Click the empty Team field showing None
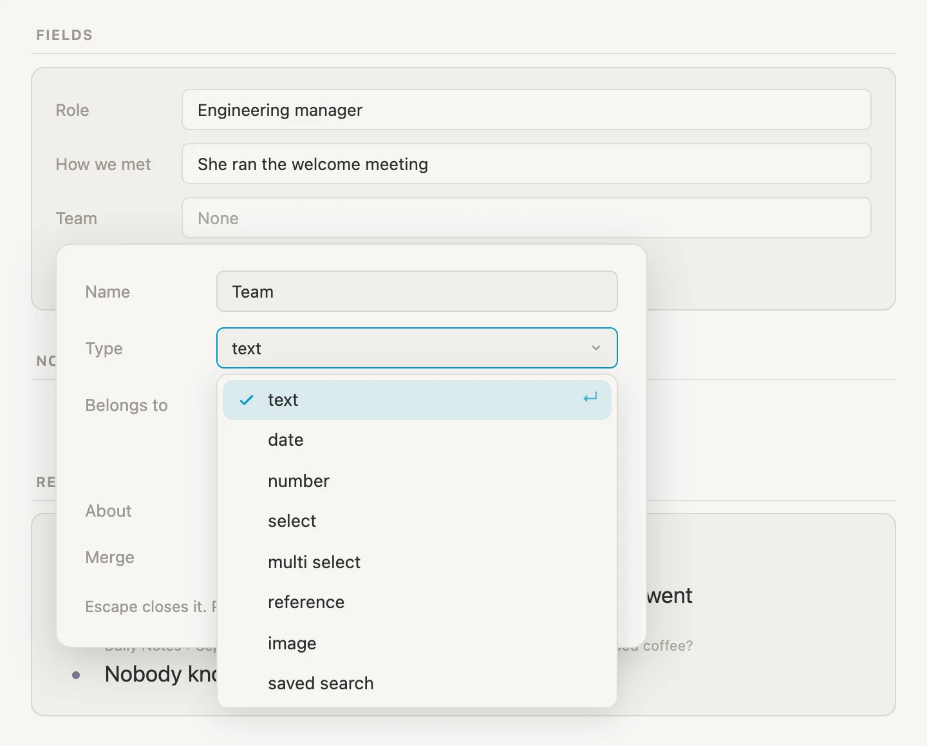This screenshot has height=746, width=927. (527, 218)
